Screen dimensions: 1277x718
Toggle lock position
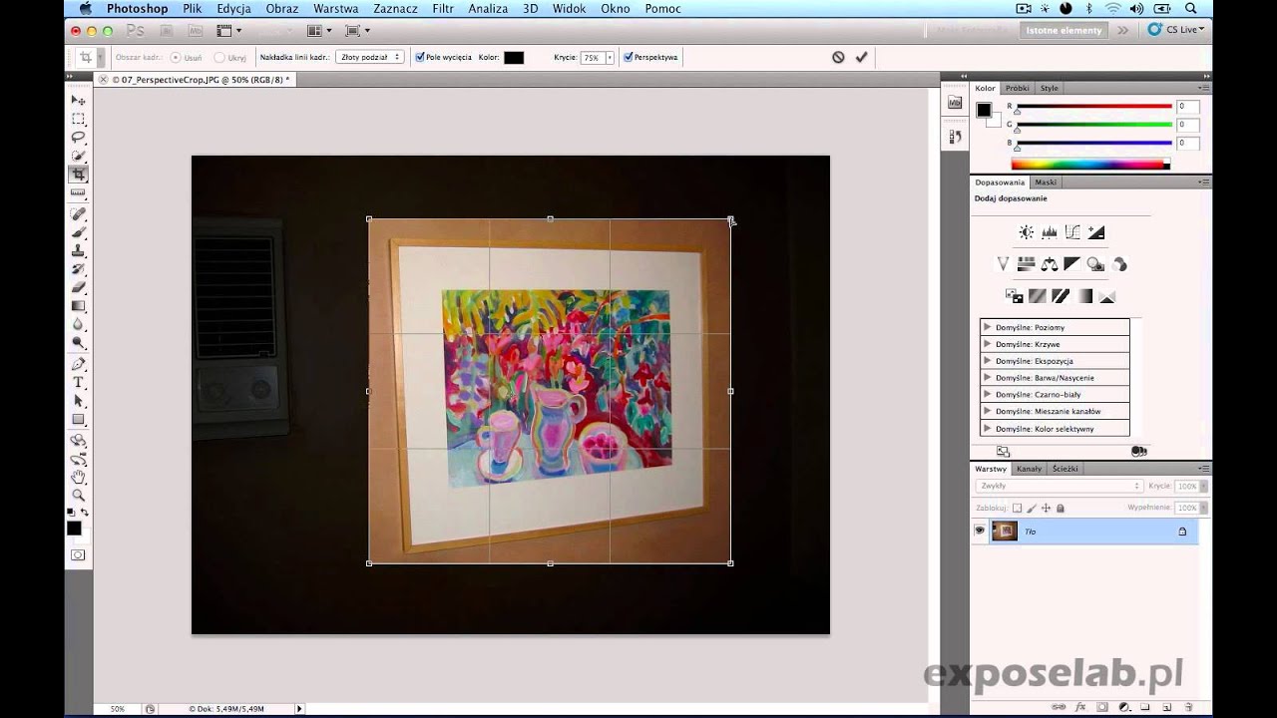click(x=1046, y=508)
